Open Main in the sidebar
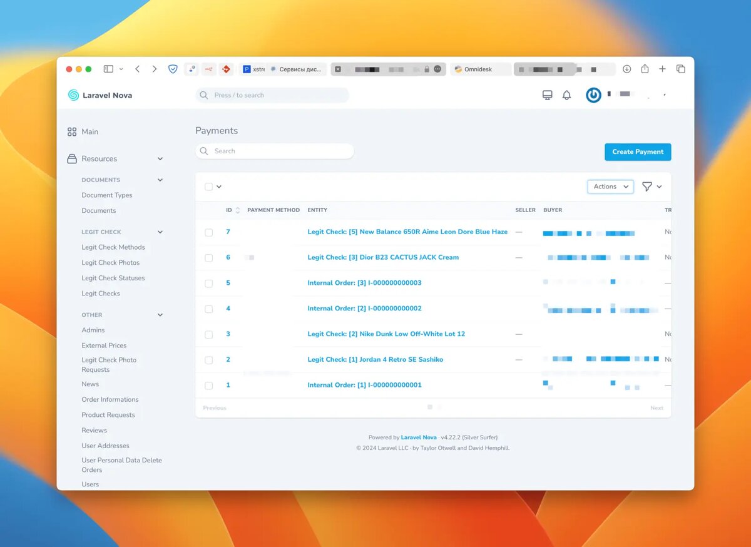The width and height of the screenshot is (751, 547). tap(89, 132)
